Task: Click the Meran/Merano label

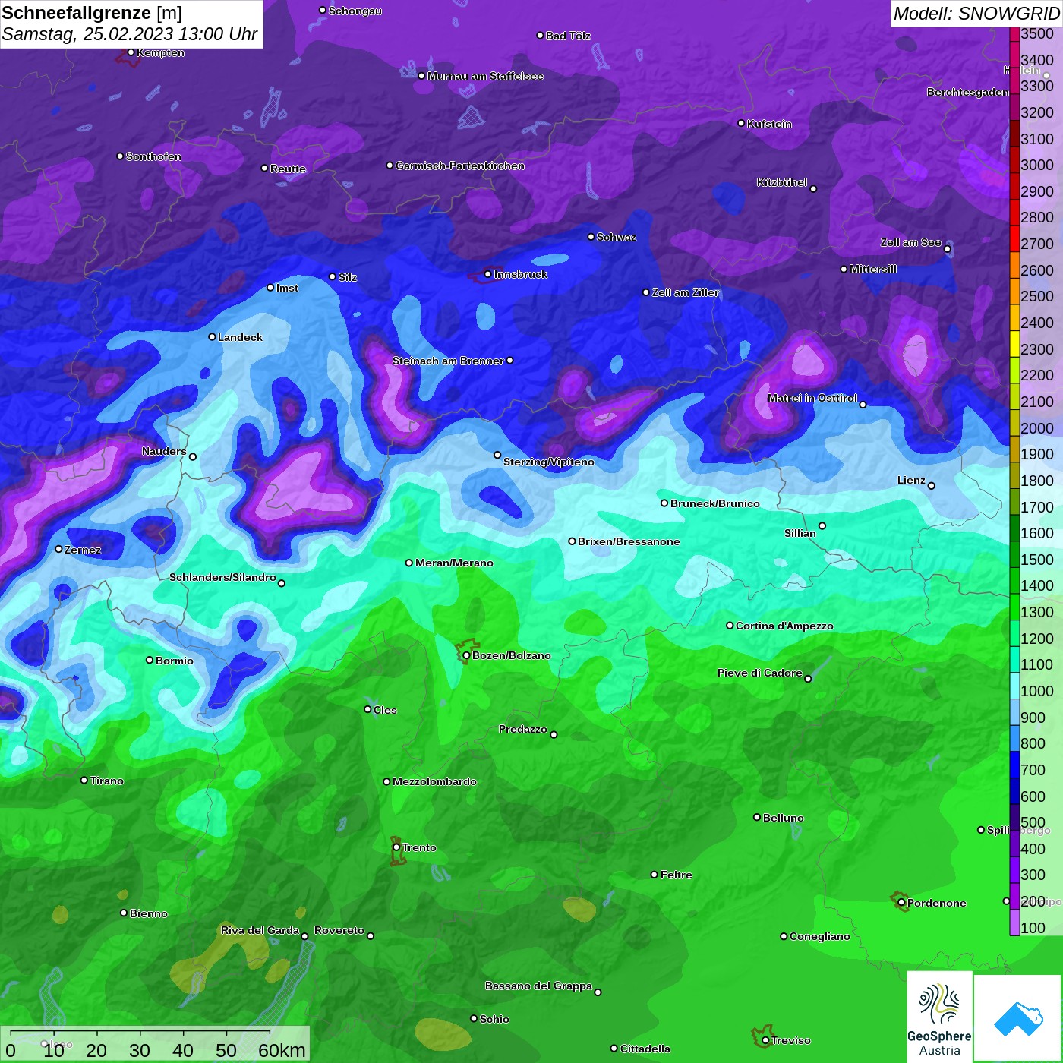Action: (x=454, y=563)
